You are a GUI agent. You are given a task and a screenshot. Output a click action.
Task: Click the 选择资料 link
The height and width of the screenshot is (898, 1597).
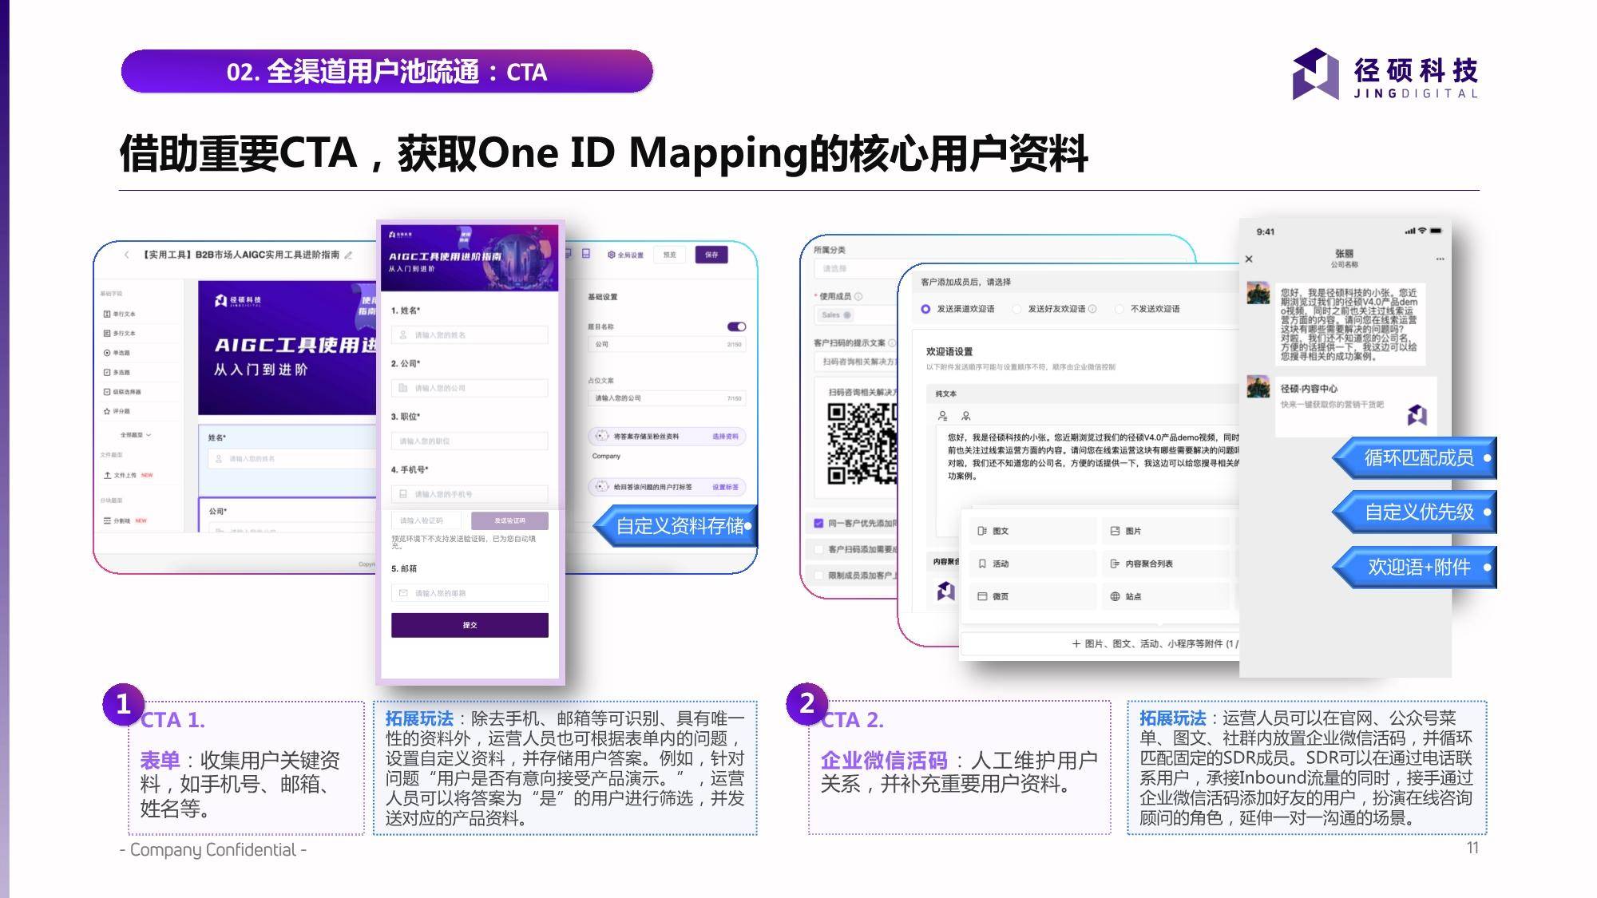725,437
